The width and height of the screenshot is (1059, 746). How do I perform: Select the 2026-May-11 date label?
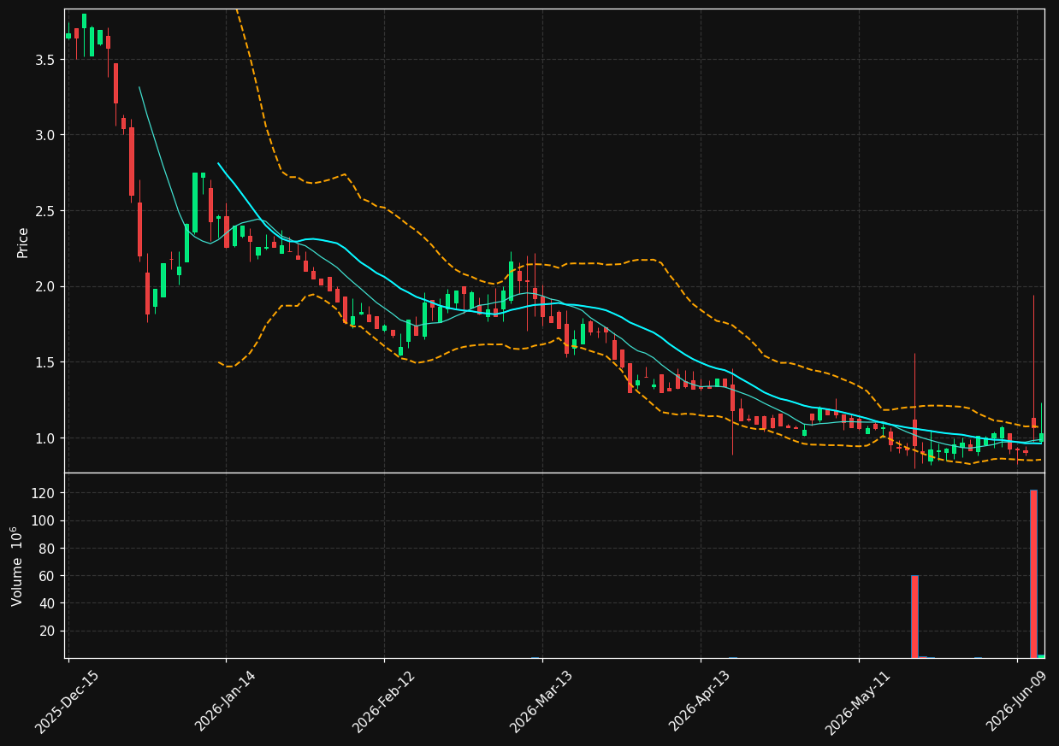(857, 702)
